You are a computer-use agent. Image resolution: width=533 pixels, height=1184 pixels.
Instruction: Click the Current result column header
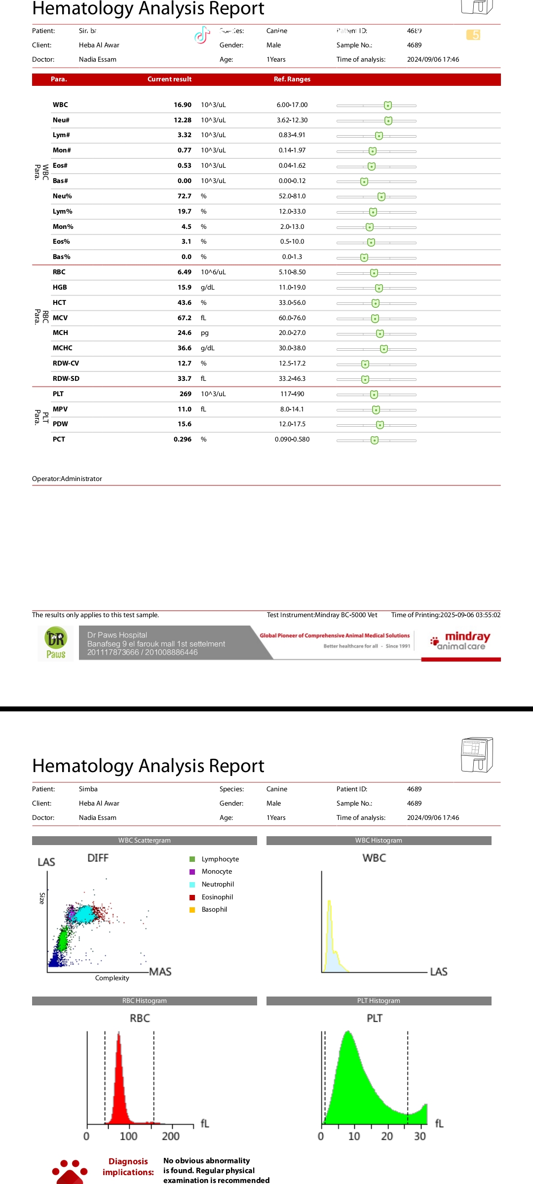169,79
